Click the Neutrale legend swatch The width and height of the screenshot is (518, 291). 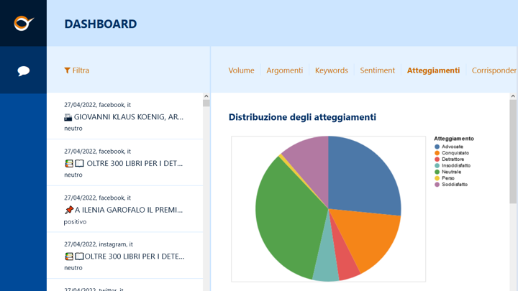coord(437,172)
